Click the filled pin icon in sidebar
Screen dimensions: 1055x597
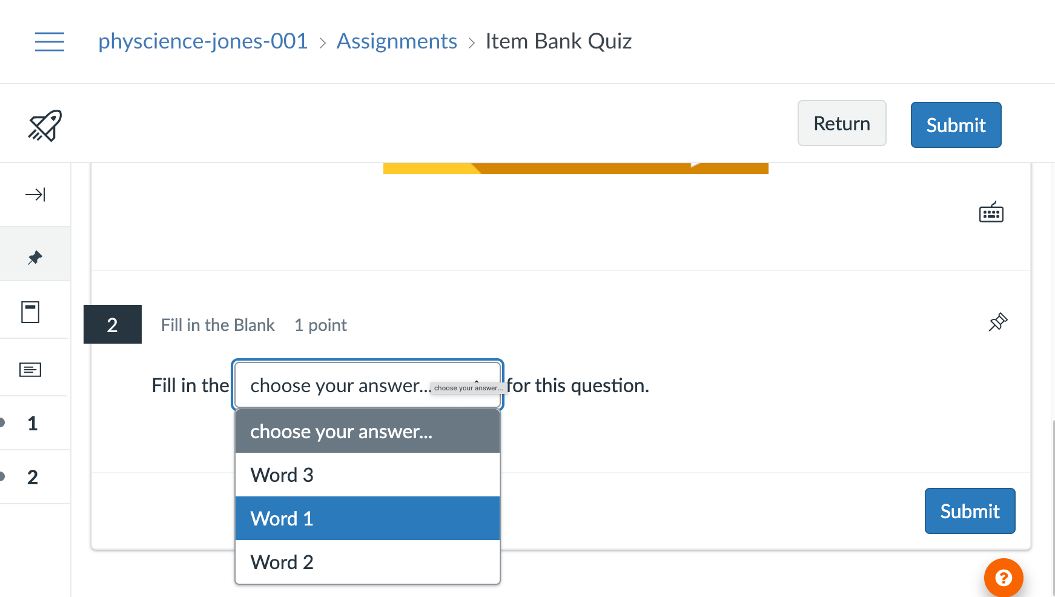pos(35,258)
